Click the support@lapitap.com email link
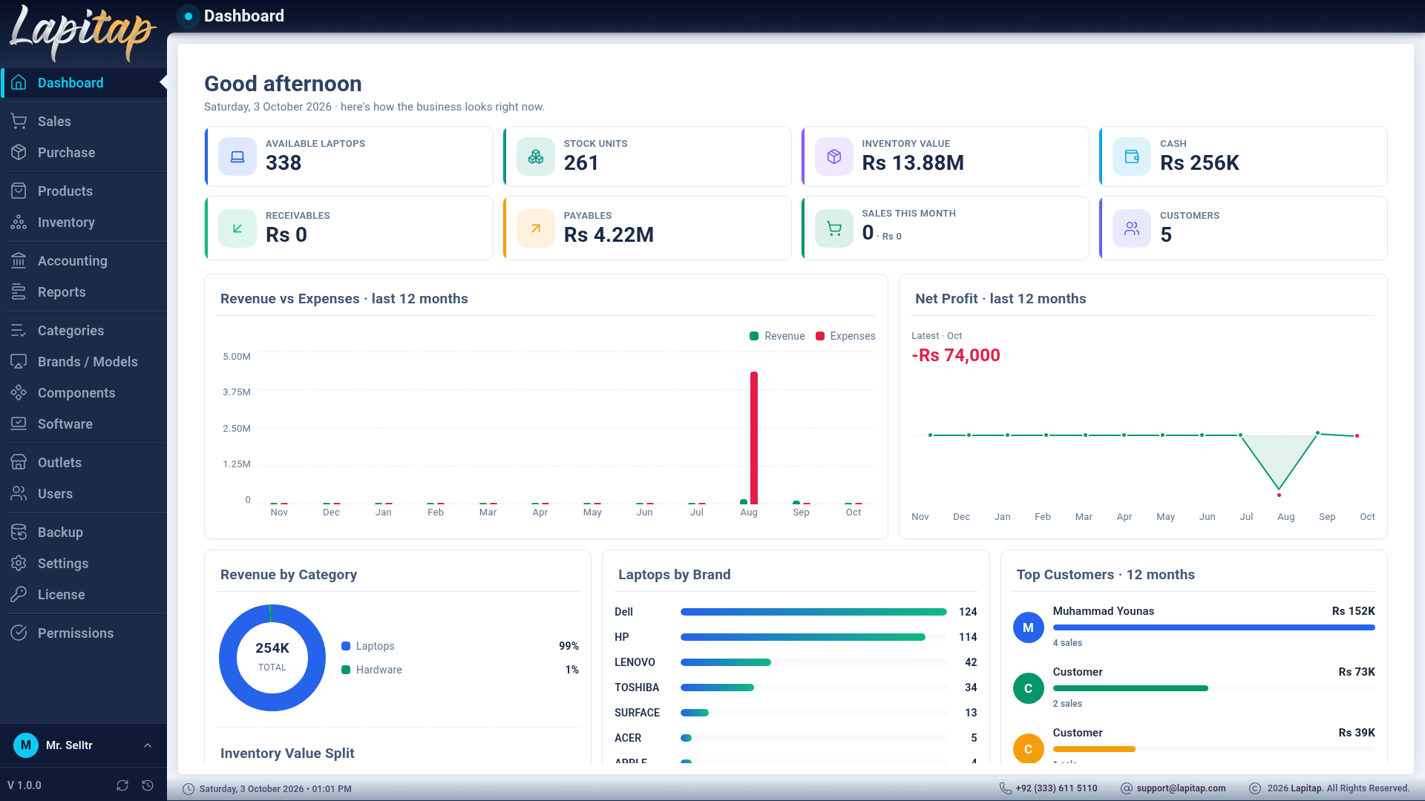Viewport: 1425px width, 801px height. click(x=1181, y=788)
